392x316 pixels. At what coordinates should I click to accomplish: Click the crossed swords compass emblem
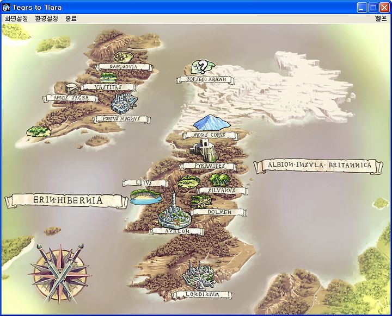60,273
